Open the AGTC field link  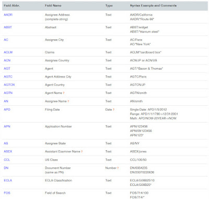point(8,76)
